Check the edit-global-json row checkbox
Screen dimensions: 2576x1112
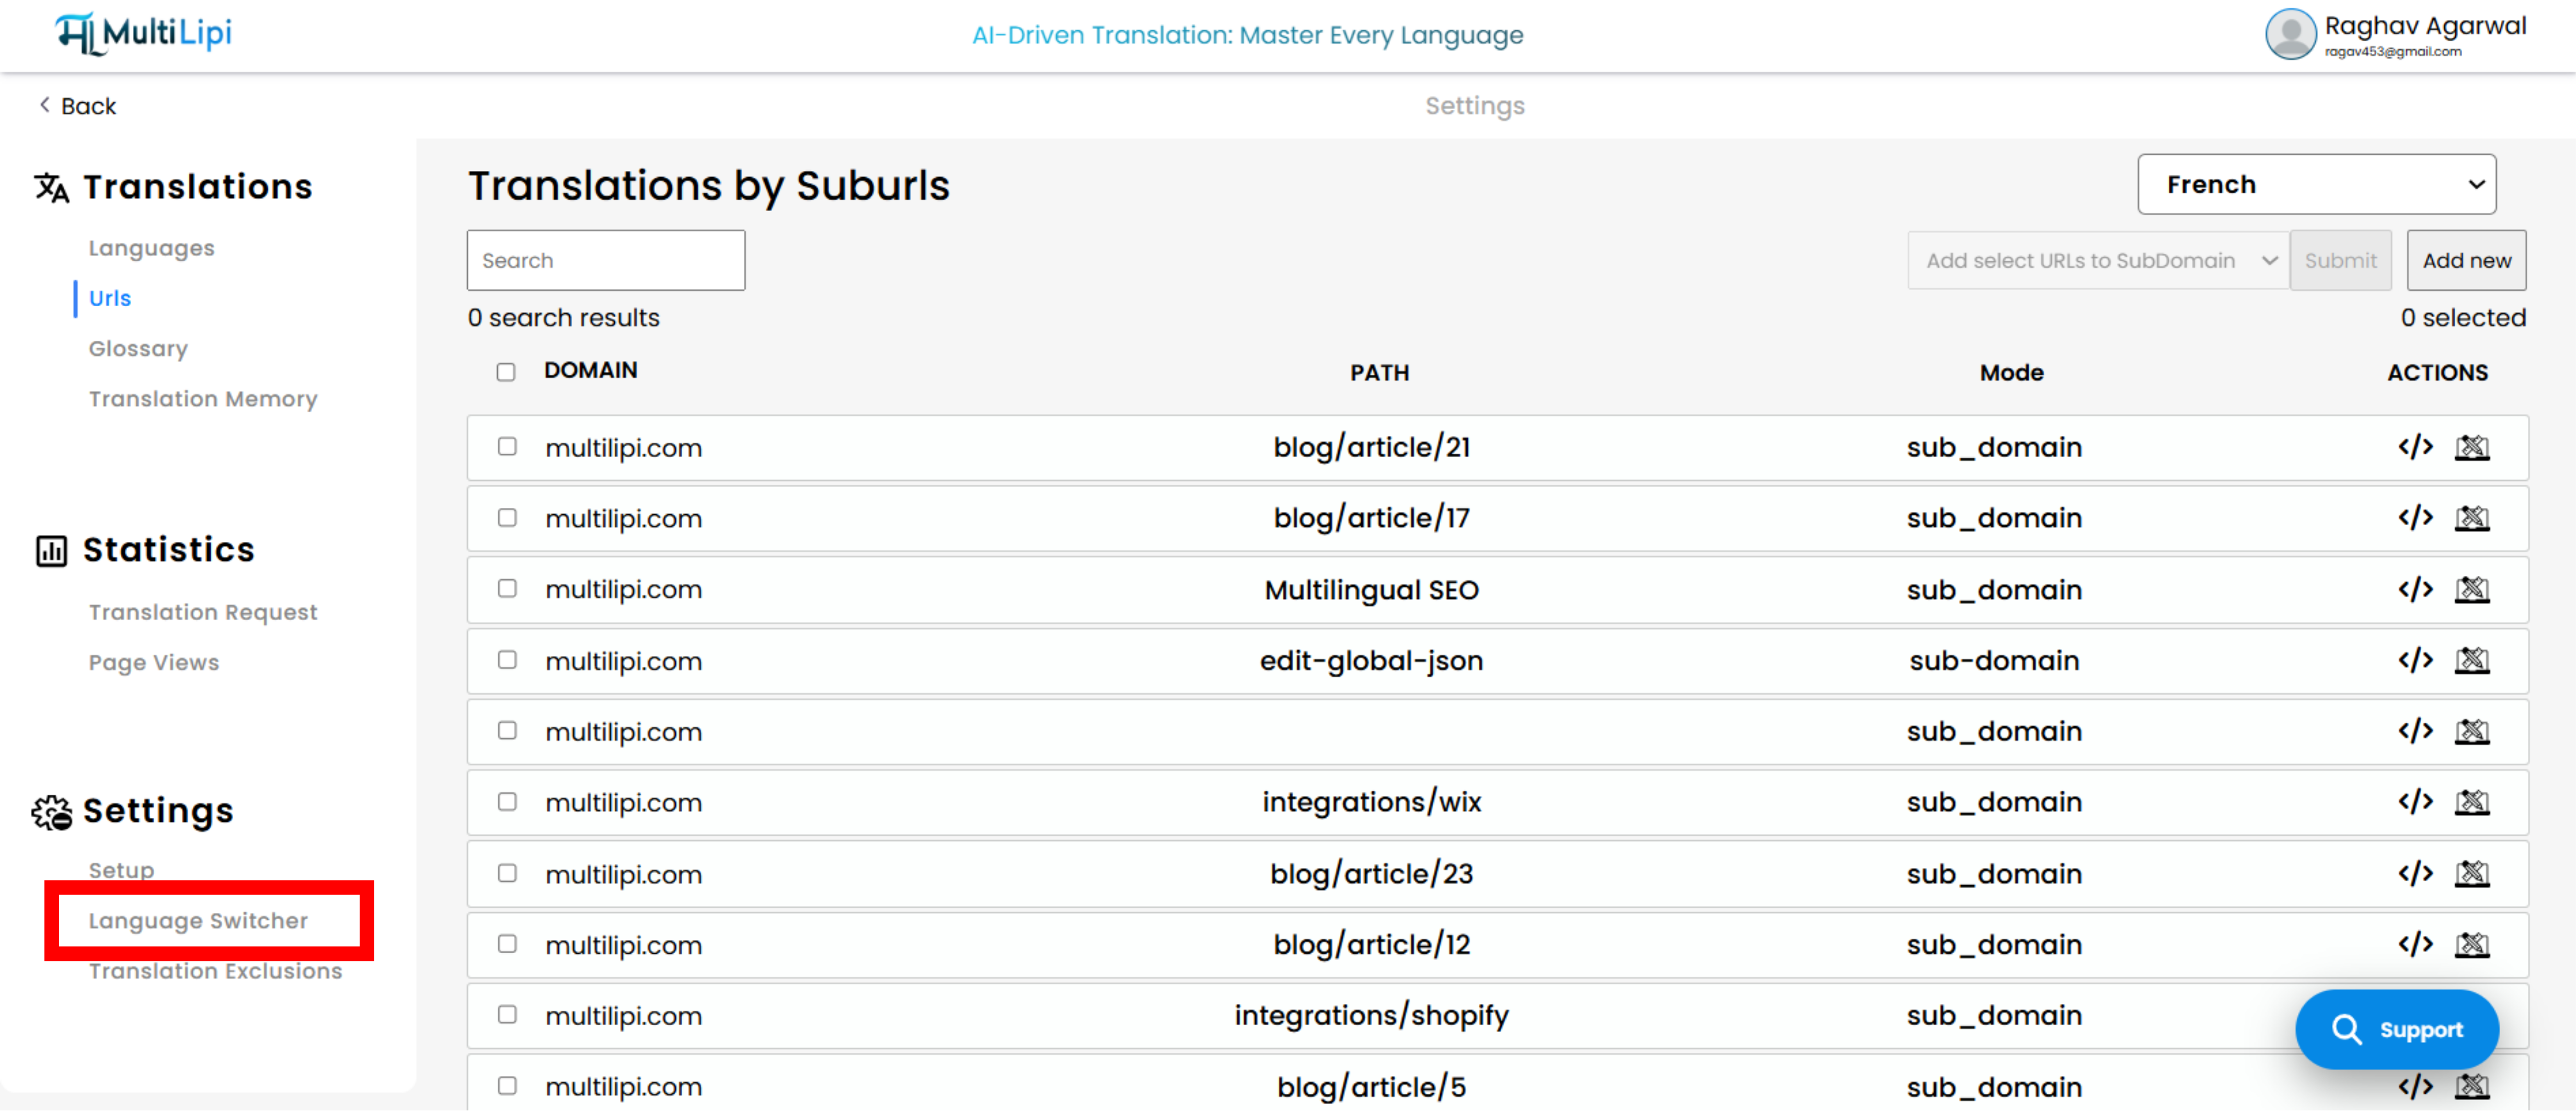[x=507, y=659]
